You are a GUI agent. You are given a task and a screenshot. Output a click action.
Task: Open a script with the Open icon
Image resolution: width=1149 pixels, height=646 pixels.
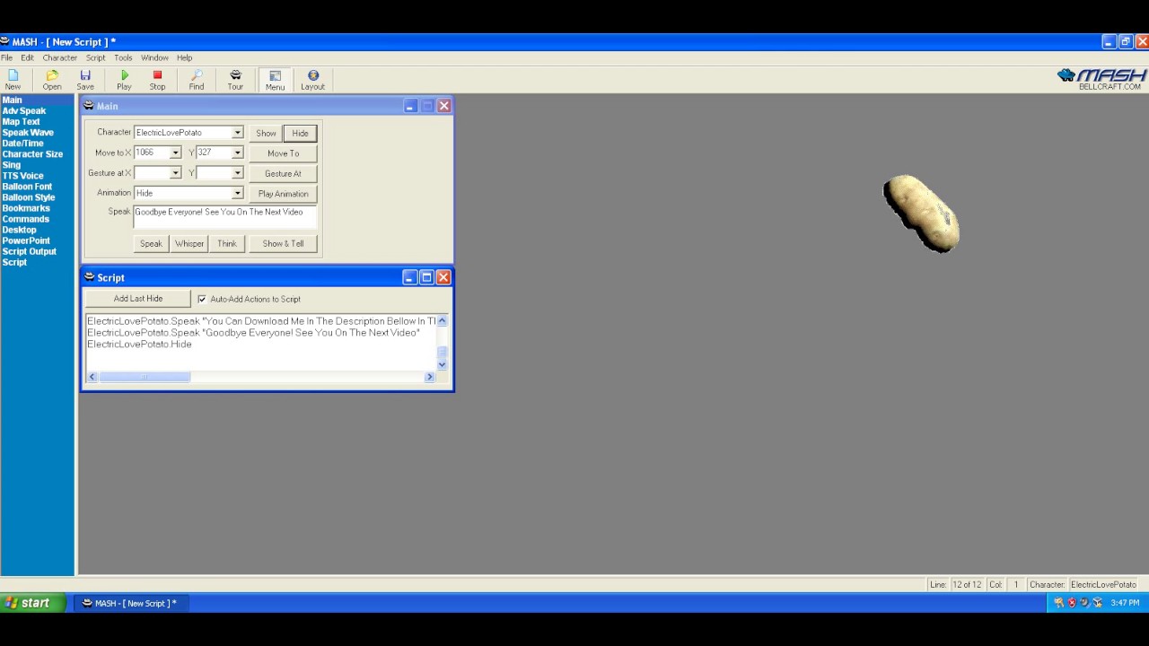coord(52,80)
